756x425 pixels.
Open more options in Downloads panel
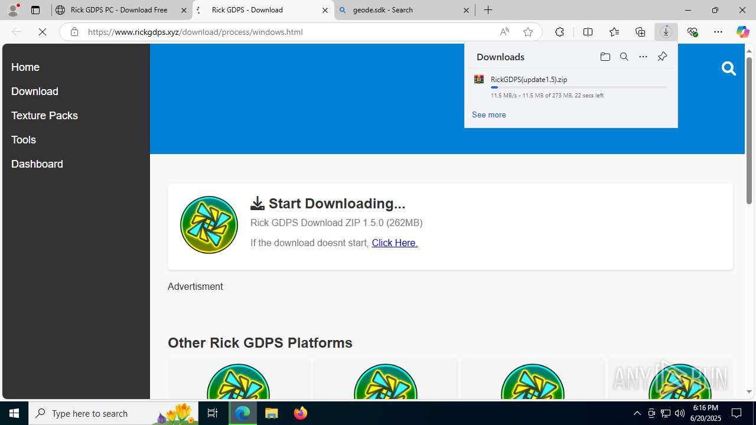pyautogui.click(x=643, y=57)
